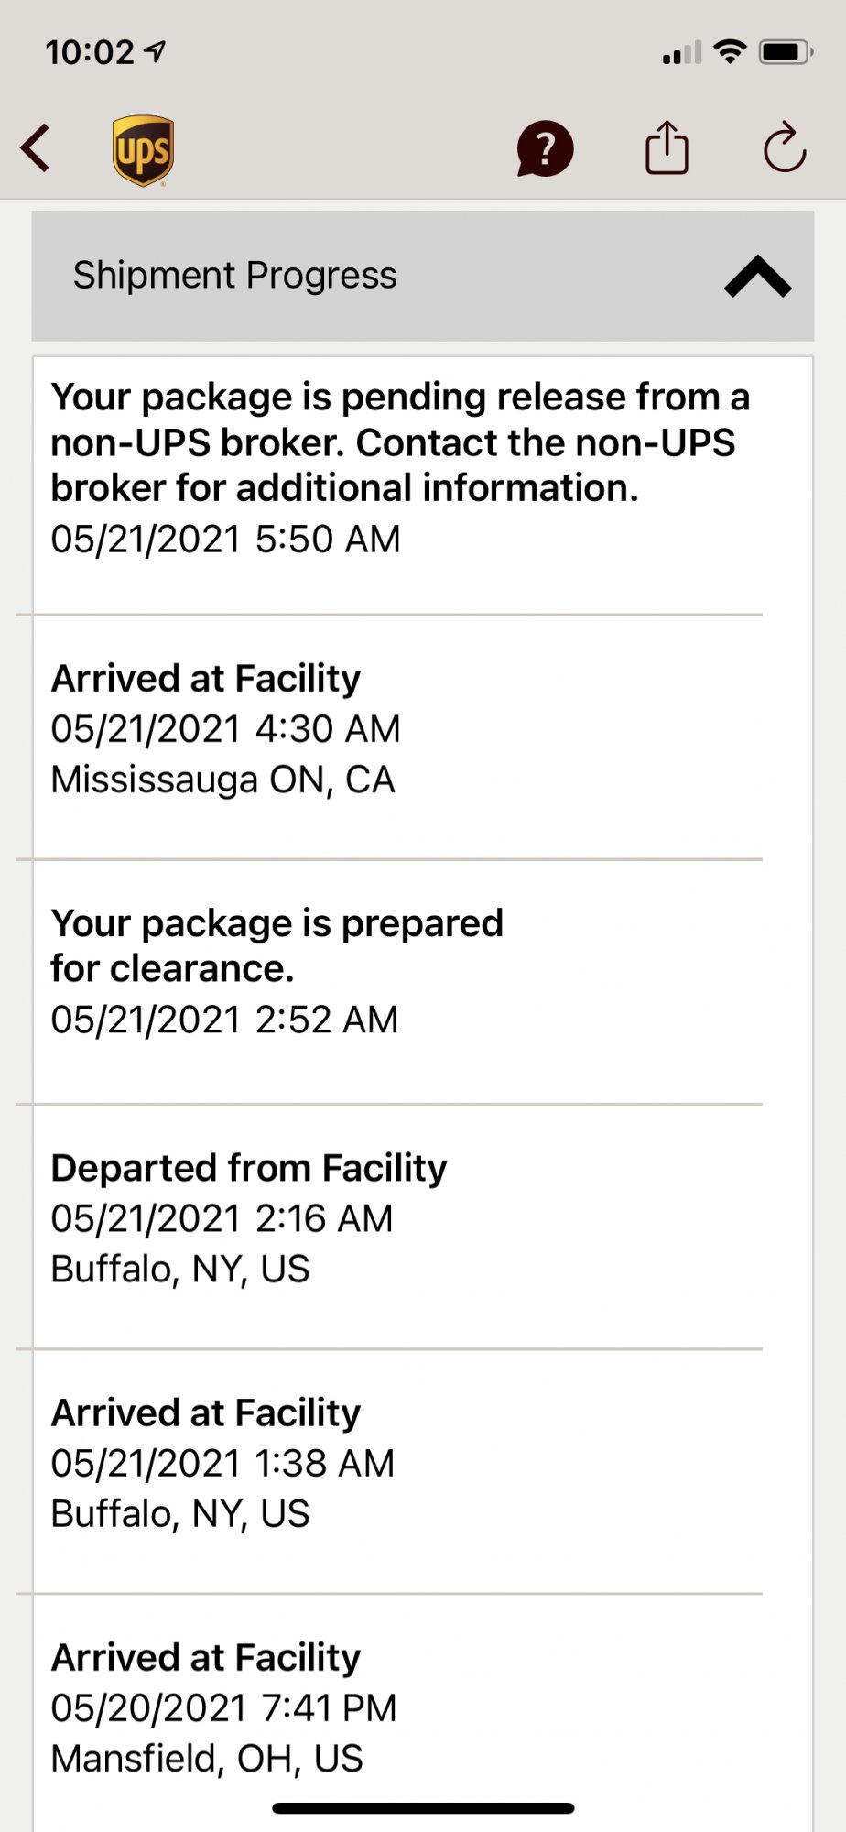The height and width of the screenshot is (1832, 846).
Task: Tap the Wi-Fi status icon
Action: (x=730, y=51)
